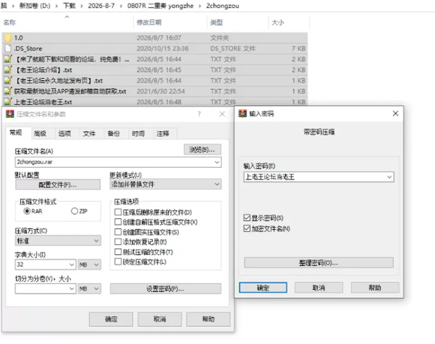
Task: Enable 锁定压缩文件 checkbox
Action: point(118,262)
